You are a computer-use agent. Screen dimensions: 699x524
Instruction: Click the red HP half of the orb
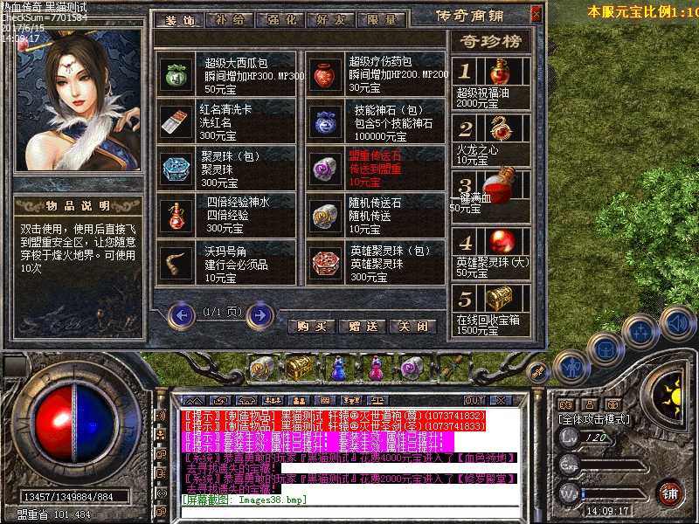click(x=54, y=424)
